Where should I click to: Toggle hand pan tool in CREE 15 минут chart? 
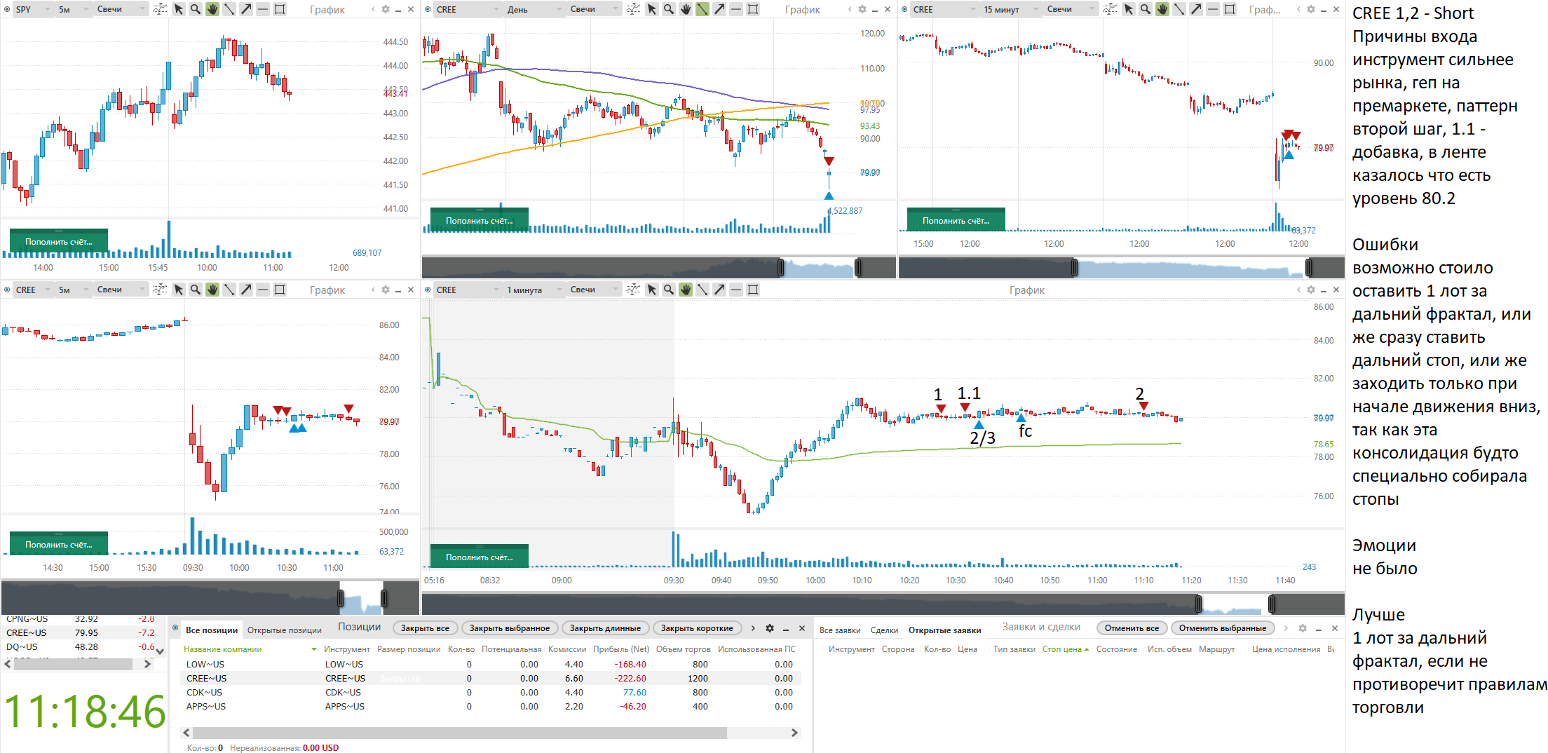[1162, 9]
